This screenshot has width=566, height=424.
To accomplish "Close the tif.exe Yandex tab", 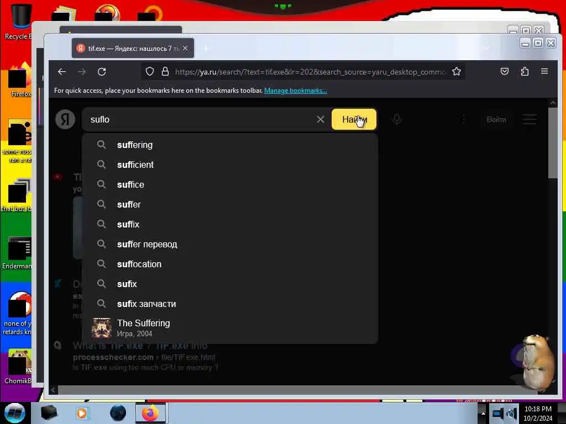I will pos(185,49).
